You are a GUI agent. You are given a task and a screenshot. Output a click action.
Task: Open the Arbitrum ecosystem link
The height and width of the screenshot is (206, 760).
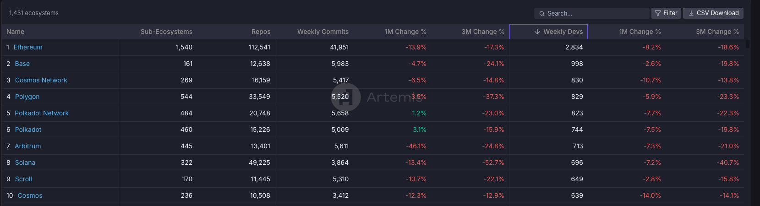pos(28,146)
